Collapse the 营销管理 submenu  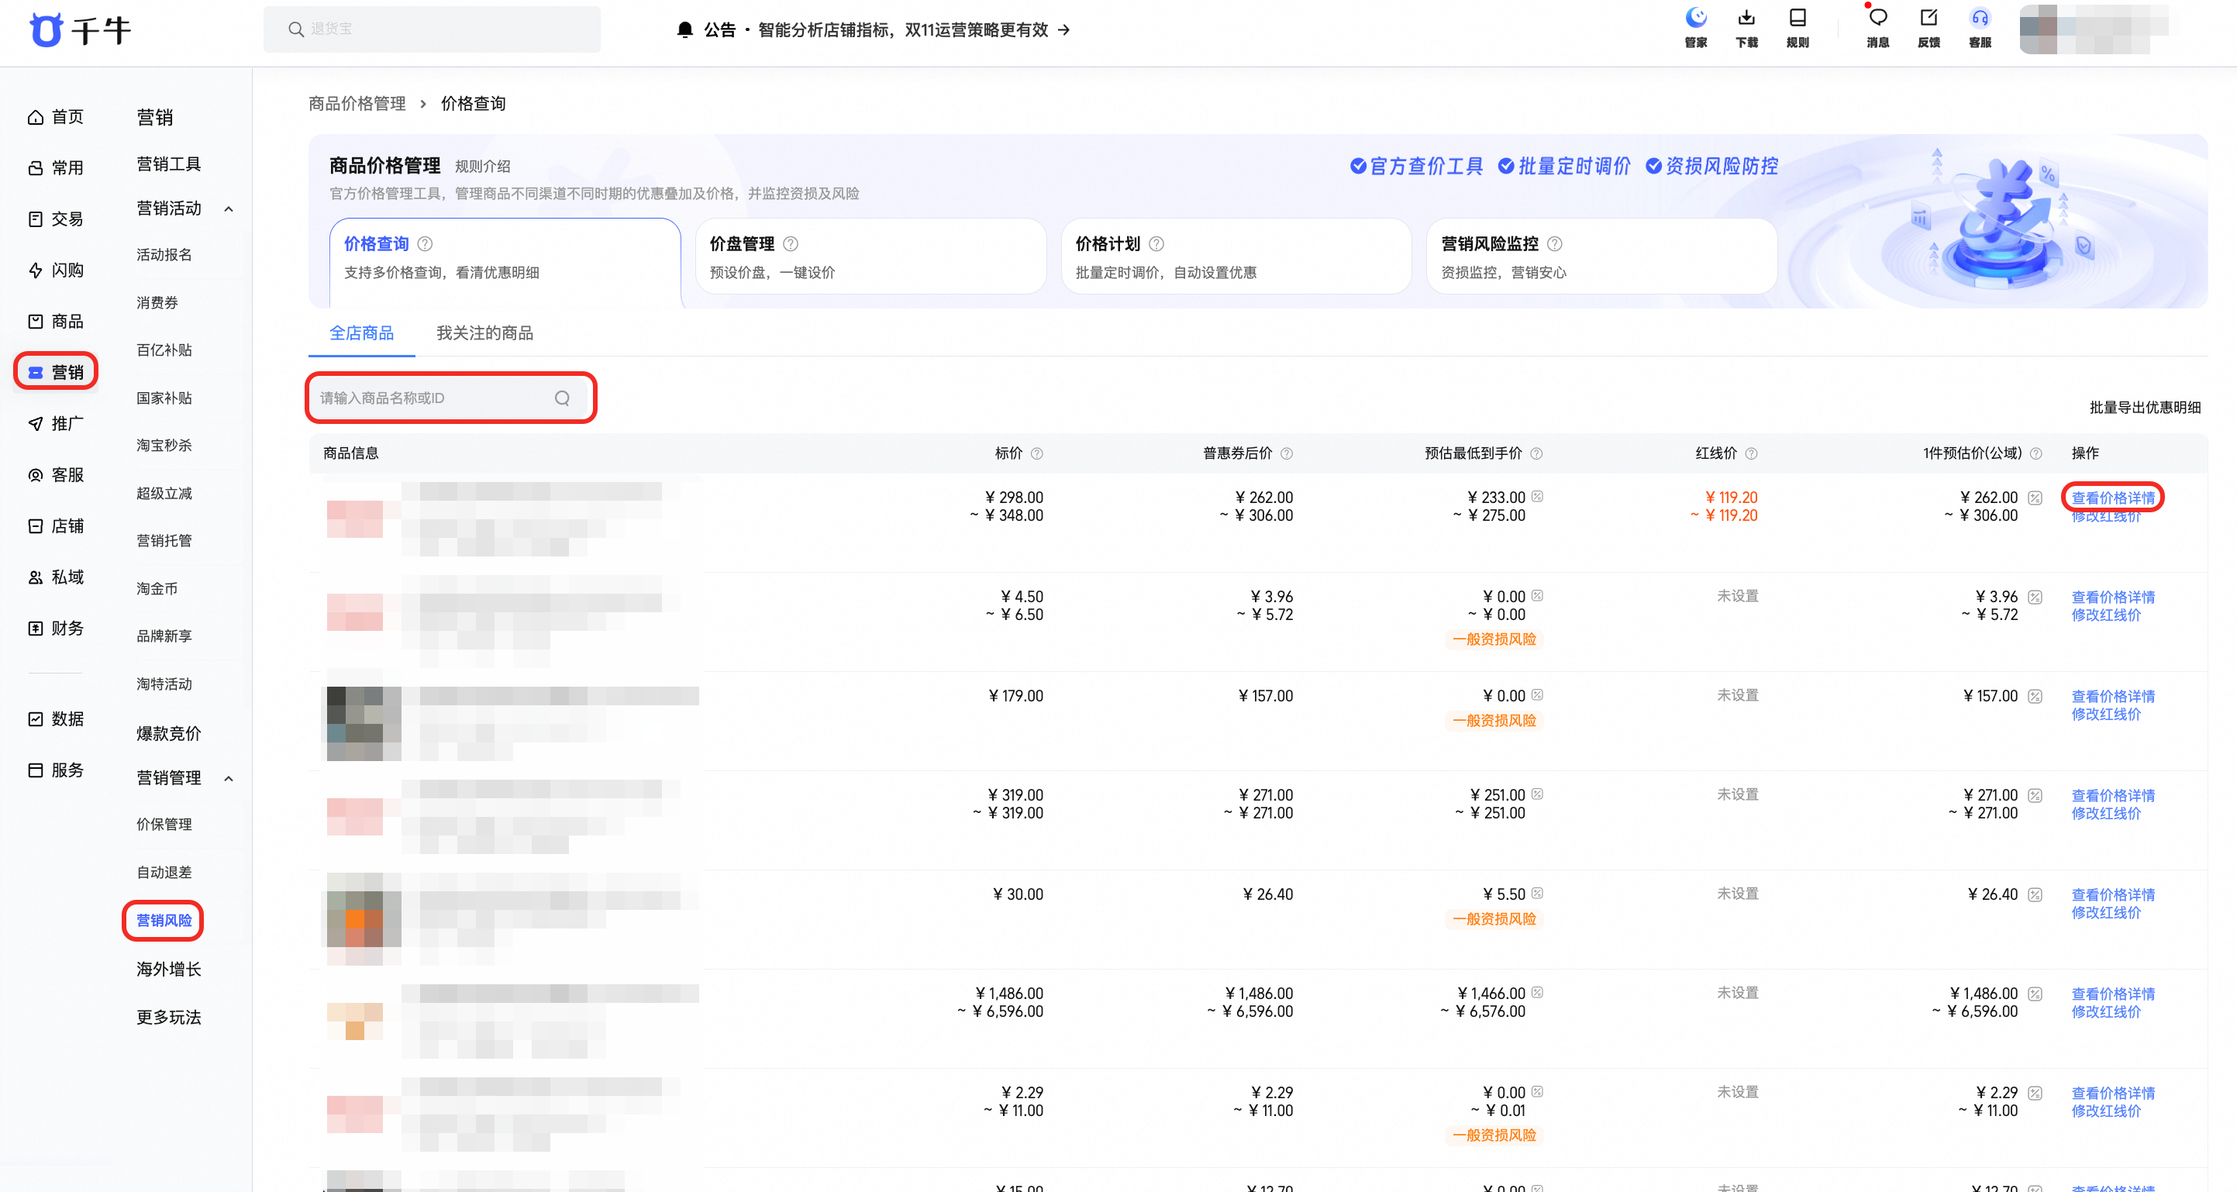click(229, 779)
